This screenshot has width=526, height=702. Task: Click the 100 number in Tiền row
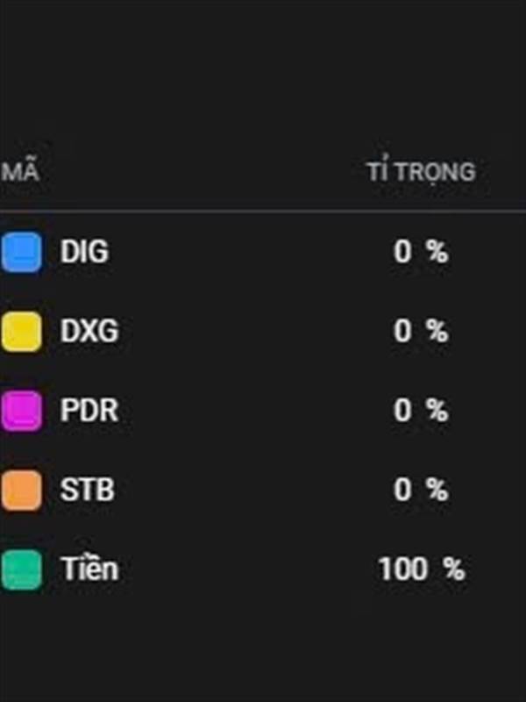pyautogui.click(x=403, y=569)
